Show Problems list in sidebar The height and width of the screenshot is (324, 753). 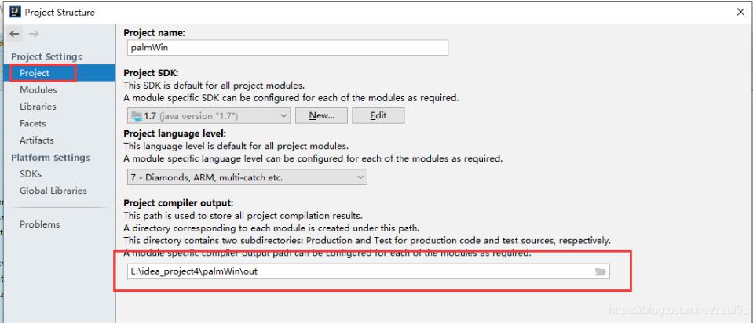(x=40, y=224)
